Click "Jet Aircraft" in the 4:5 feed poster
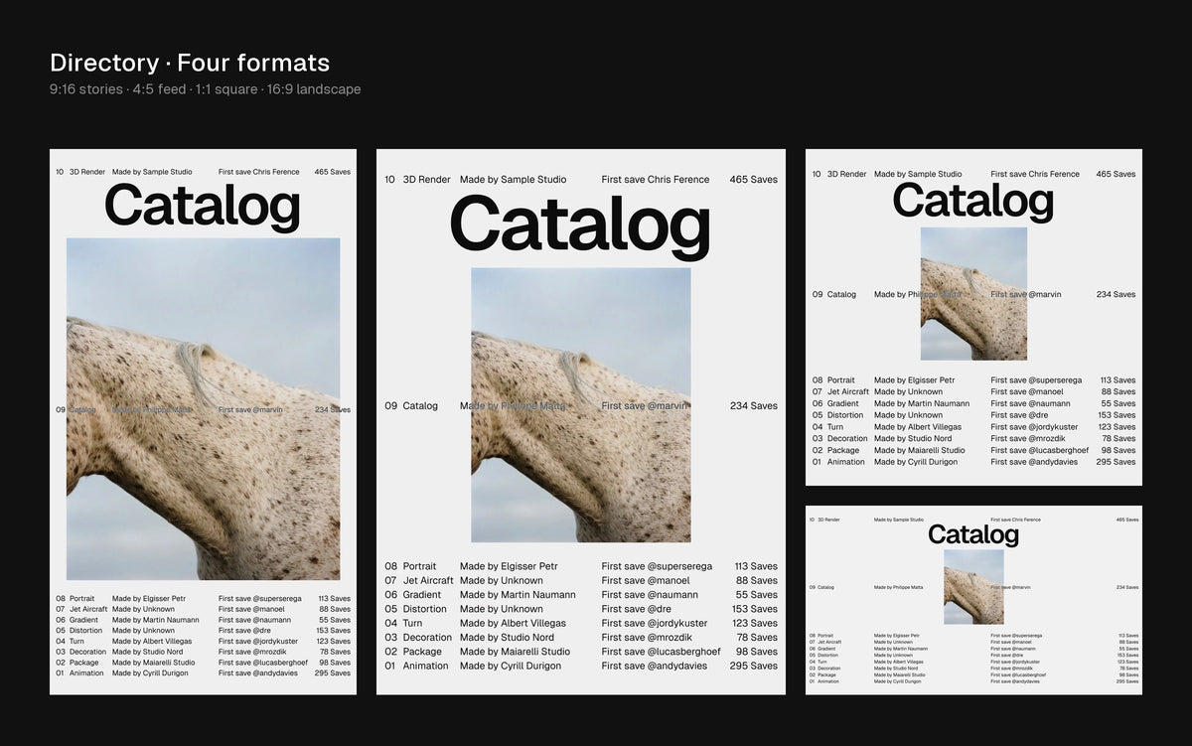1192x746 pixels. coord(428,580)
